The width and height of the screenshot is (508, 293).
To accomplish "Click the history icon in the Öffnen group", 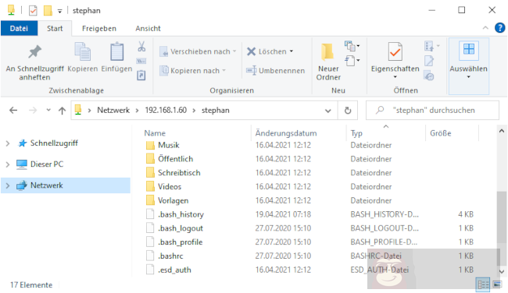I will [x=429, y=76].
